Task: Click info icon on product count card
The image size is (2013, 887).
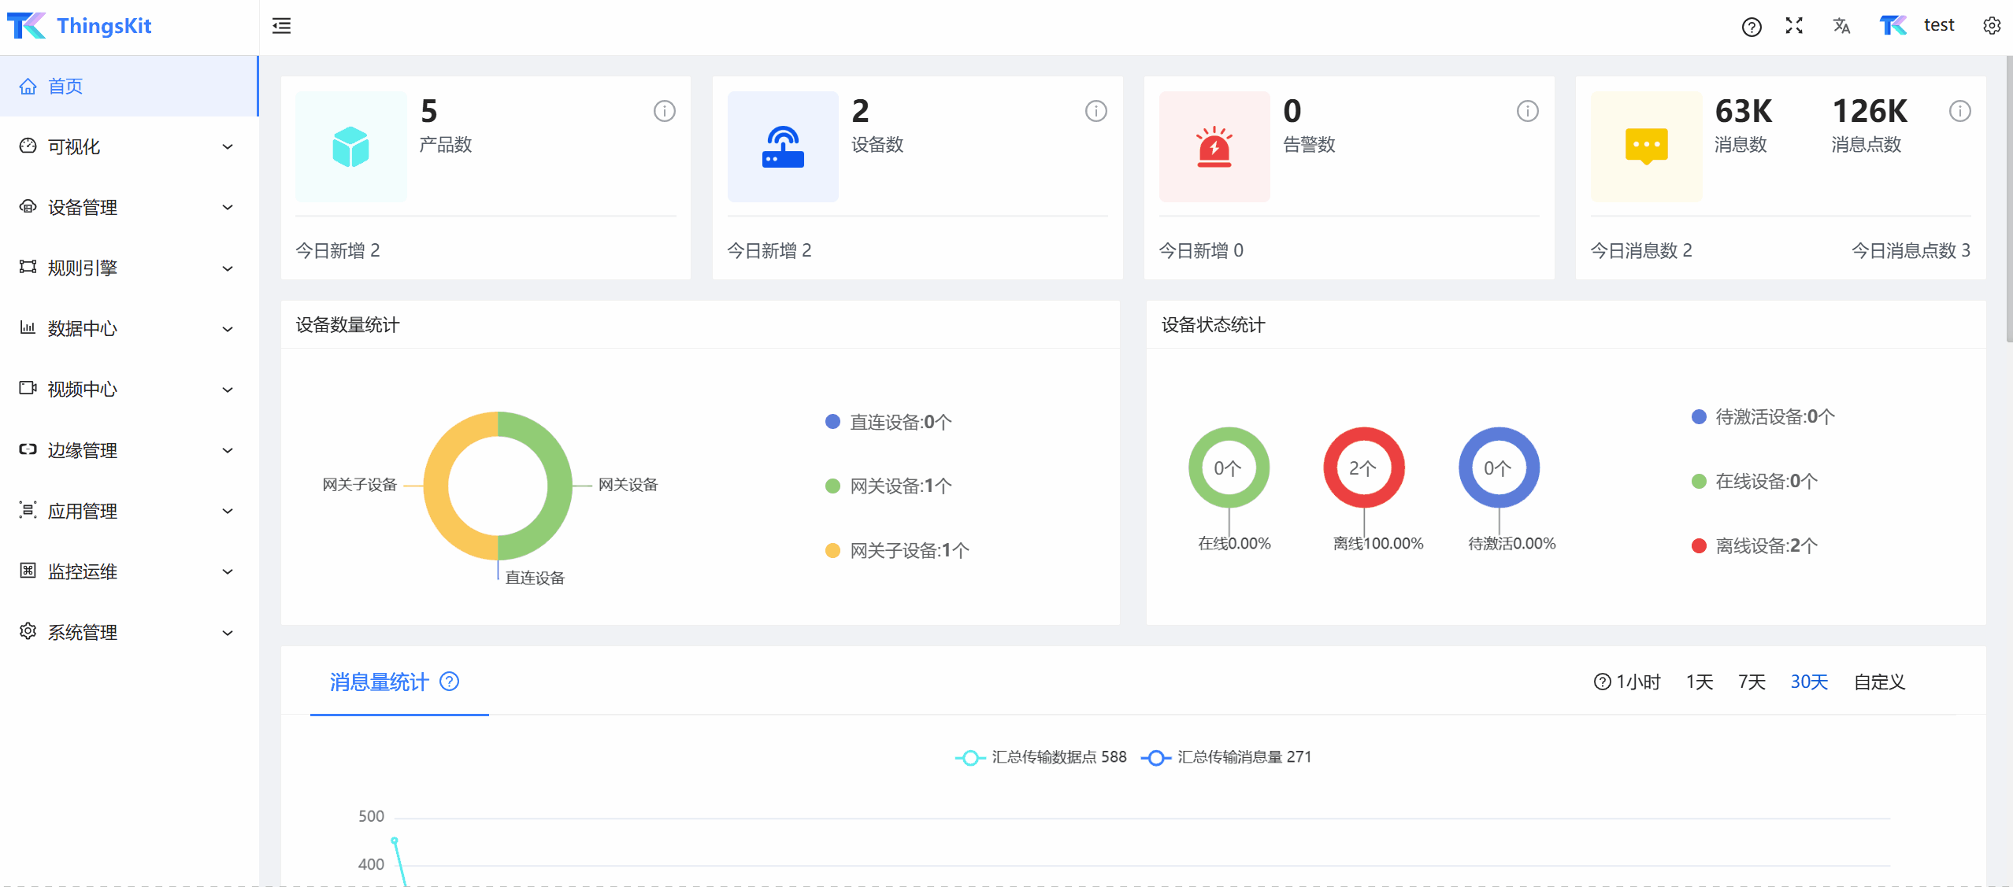Action: point(664,111)
